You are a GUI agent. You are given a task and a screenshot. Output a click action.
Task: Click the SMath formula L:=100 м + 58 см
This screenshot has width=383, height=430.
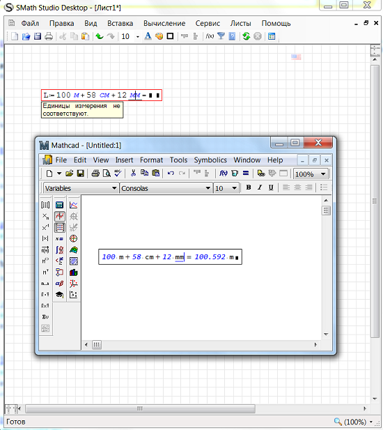(102, 95)
